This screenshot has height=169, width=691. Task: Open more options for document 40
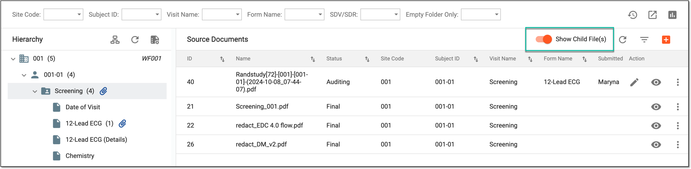pos(678,82)
